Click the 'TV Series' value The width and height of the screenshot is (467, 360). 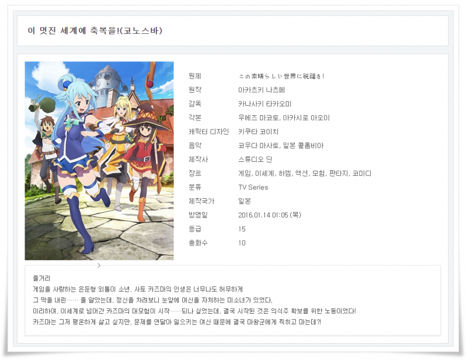tap(253, 188)
